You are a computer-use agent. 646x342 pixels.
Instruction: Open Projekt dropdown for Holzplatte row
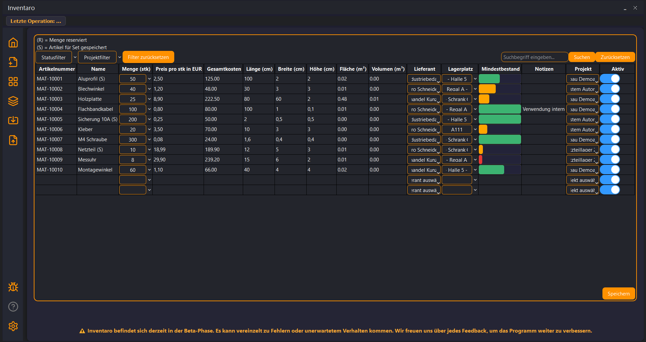click(x=583, y=99)
